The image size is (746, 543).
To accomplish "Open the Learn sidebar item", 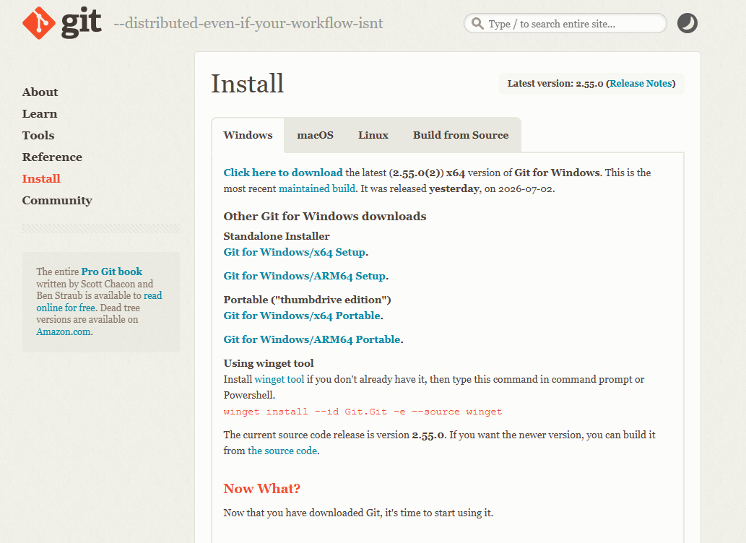I will (40, 114).
